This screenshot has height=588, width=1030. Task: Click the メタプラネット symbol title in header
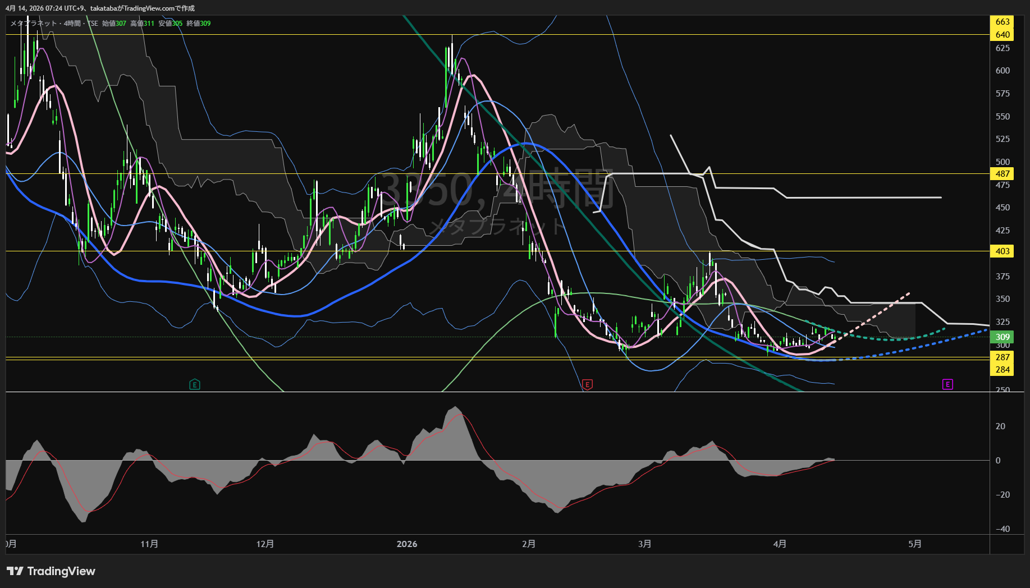tap(34, 24)
